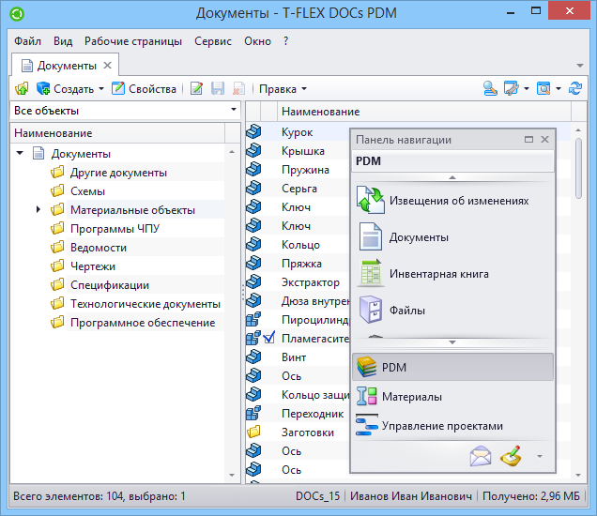Image resolution: width=597 pixels, height=516 pixels.
Task: Select the Схемы folder
Action: click(x=87, y=191)
